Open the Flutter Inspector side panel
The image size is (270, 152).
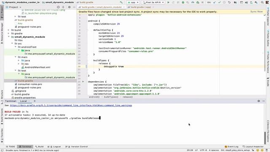(x=268, y=16)
